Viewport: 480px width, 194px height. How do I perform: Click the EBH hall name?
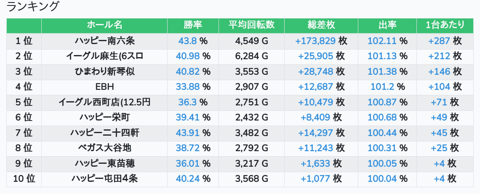104,87
